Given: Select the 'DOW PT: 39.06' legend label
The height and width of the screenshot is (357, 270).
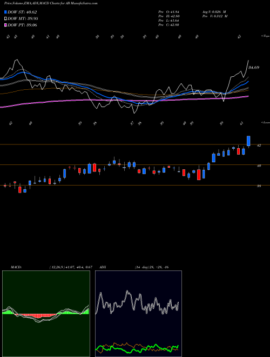Looking at the screenshot, I should [x=22, y=25].
